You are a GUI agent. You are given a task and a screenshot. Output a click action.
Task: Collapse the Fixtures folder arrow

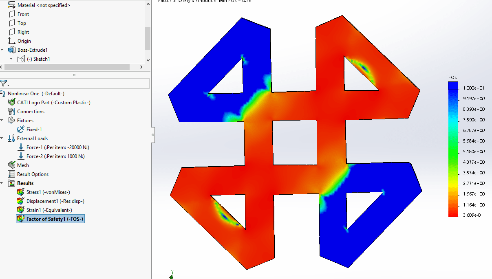click(x=2, y=120)
